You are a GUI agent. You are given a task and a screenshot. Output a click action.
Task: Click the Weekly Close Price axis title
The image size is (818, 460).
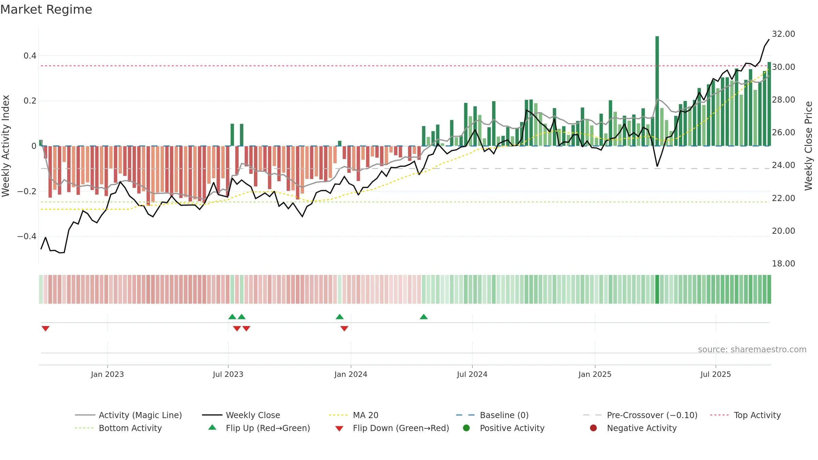pos(808,146)
